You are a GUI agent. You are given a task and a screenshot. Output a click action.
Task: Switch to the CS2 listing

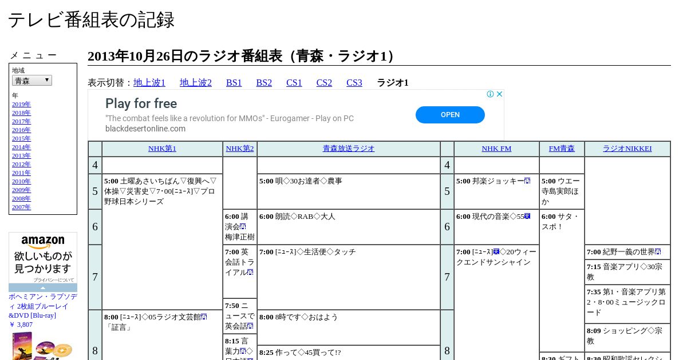pos(324,82)
